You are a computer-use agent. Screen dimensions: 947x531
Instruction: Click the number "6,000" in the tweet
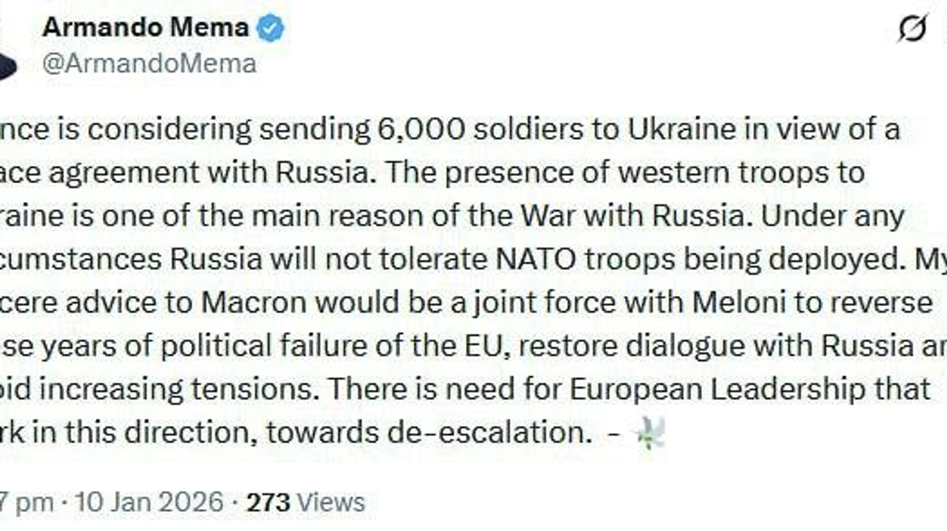421,129
